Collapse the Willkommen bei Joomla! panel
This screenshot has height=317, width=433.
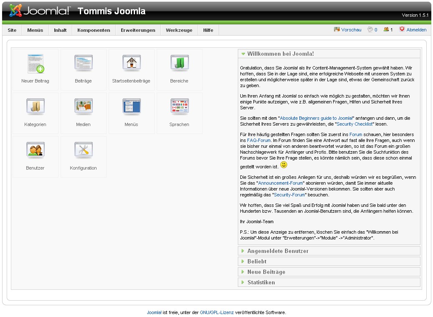(x=280, y=54)
